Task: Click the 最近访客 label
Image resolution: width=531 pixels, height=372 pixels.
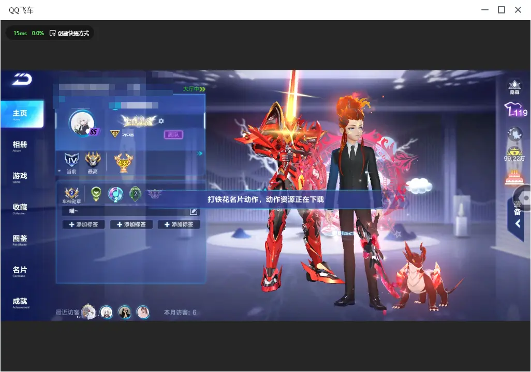Action: (68, 312)
